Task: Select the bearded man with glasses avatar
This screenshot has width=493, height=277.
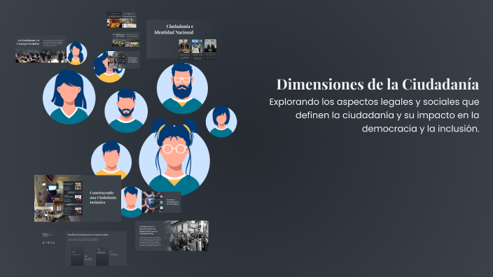Action: point(182,88)
